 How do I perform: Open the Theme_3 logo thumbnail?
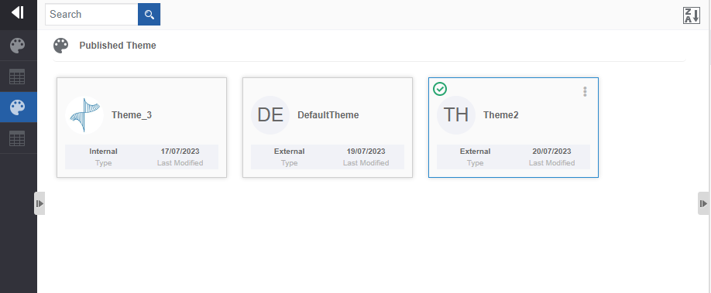(84, 115)
